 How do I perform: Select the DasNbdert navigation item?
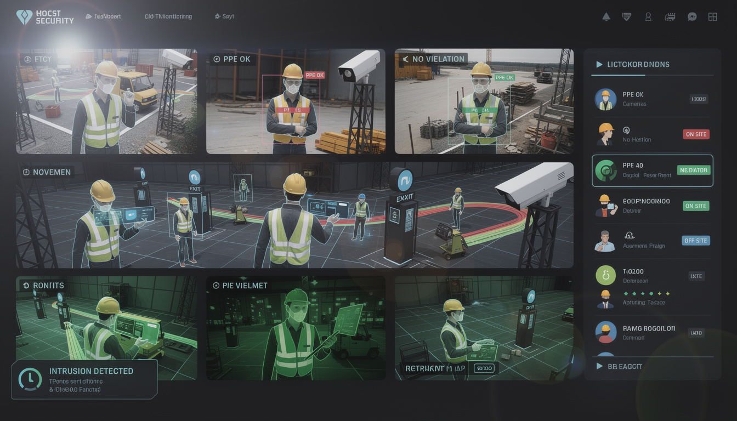tap(104, 16)
